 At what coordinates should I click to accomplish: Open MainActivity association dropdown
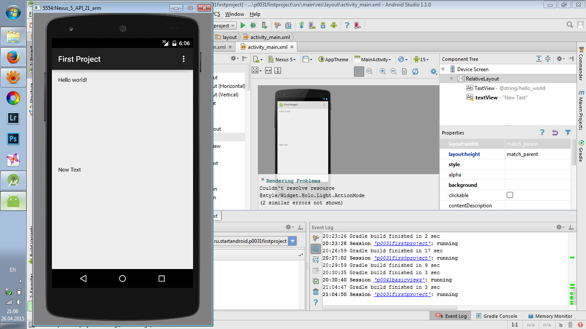click(x=373, y=60)
